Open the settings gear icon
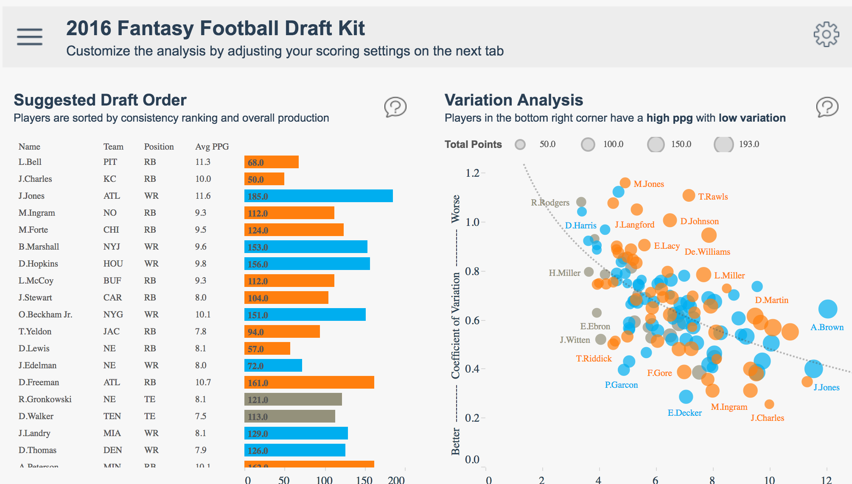This screenshot has height=484, width=852. pos(826,34)
